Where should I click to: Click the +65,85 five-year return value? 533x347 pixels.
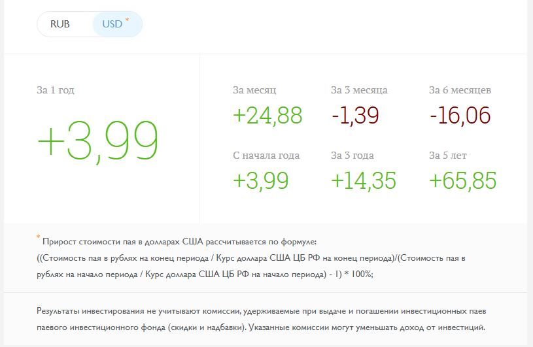click(462, 180)
